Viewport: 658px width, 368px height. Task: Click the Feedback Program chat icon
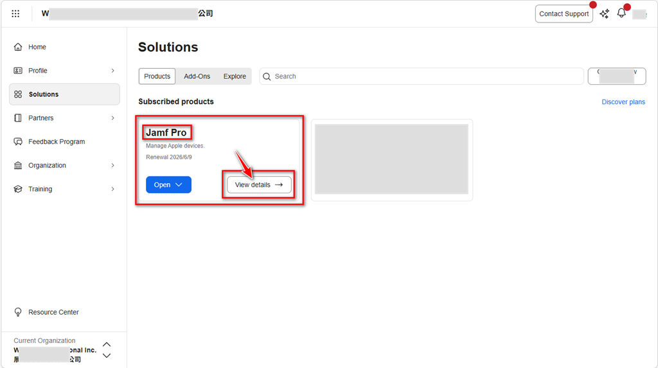(x=18, y=142)
